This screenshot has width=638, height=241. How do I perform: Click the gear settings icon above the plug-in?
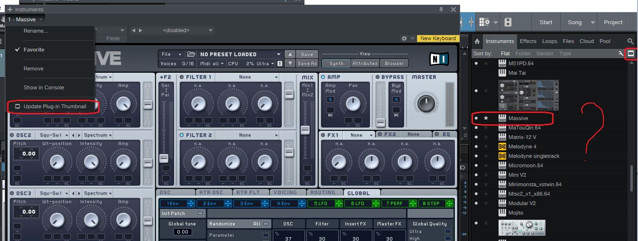click(x=404, y=39)
